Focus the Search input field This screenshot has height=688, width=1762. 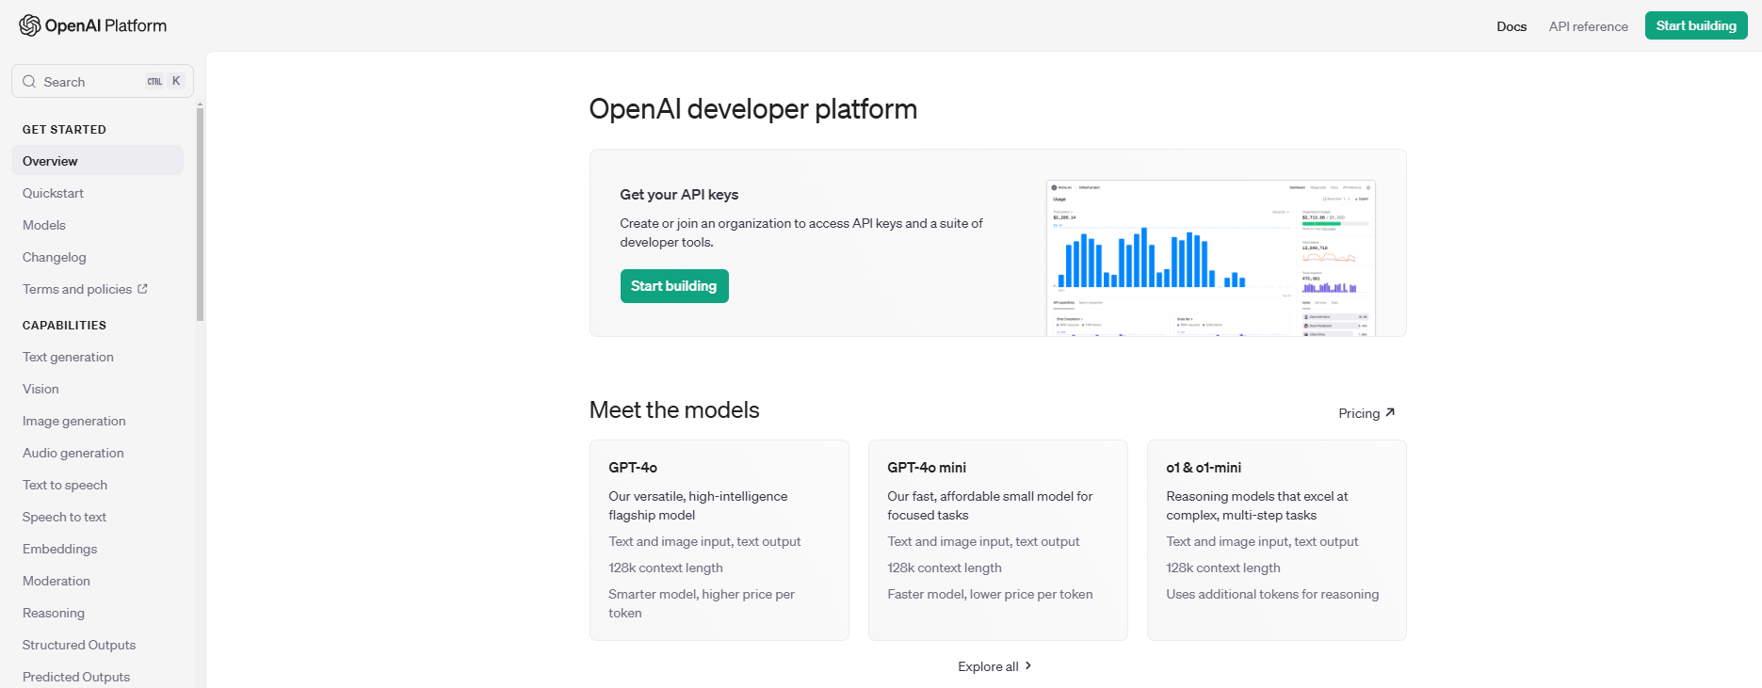pos(103,81)
